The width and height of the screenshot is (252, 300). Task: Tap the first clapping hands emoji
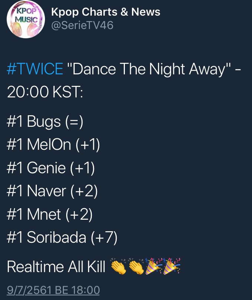tap(119, 266)
